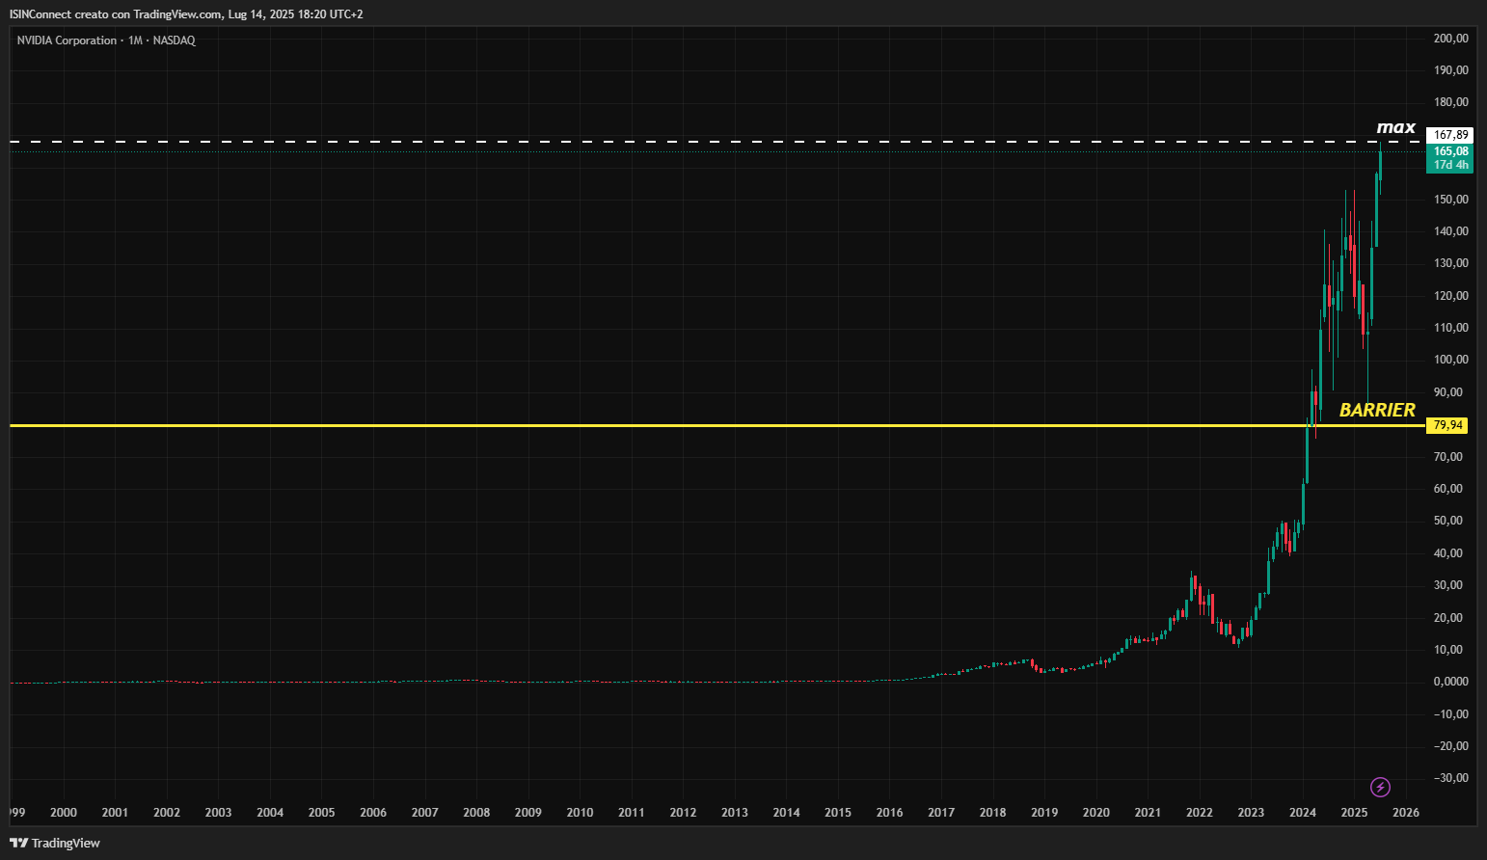Click the 2010 year label

(x=580, y=813)
